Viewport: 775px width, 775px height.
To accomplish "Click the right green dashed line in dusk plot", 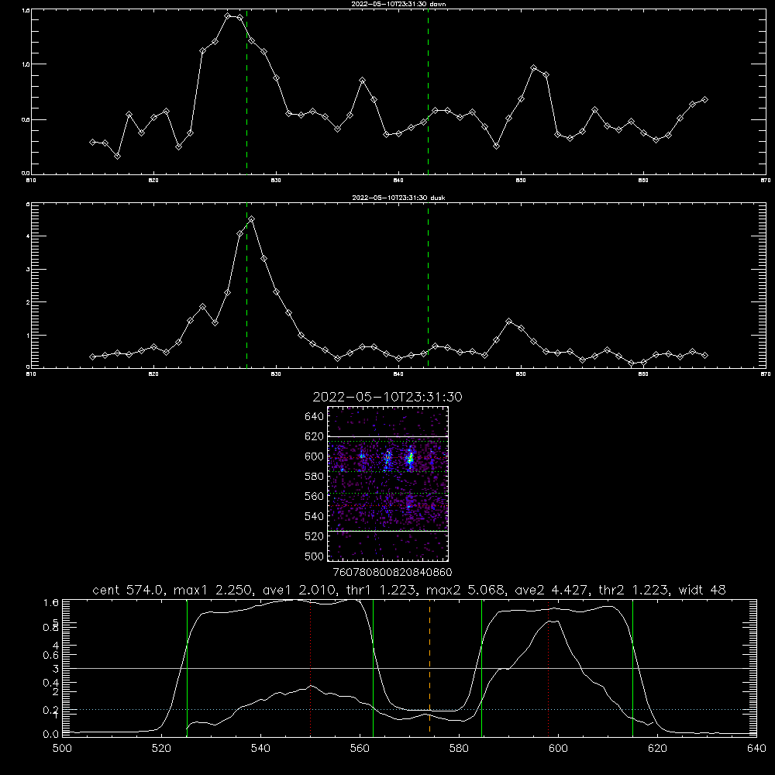I will 428,287.
